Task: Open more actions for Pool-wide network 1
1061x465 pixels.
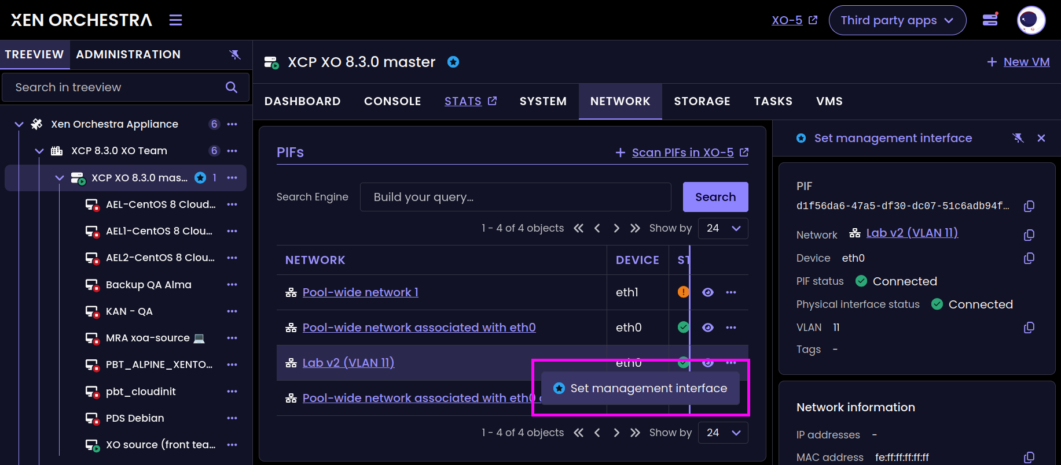Action: point(731,292)
